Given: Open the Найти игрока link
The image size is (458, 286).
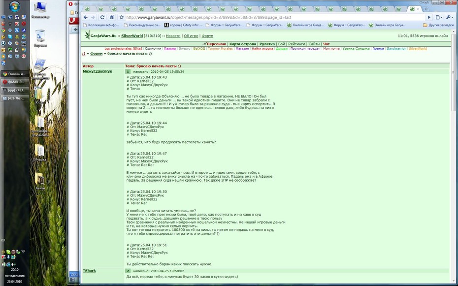Looking at the screenshot, I should 262,49.
